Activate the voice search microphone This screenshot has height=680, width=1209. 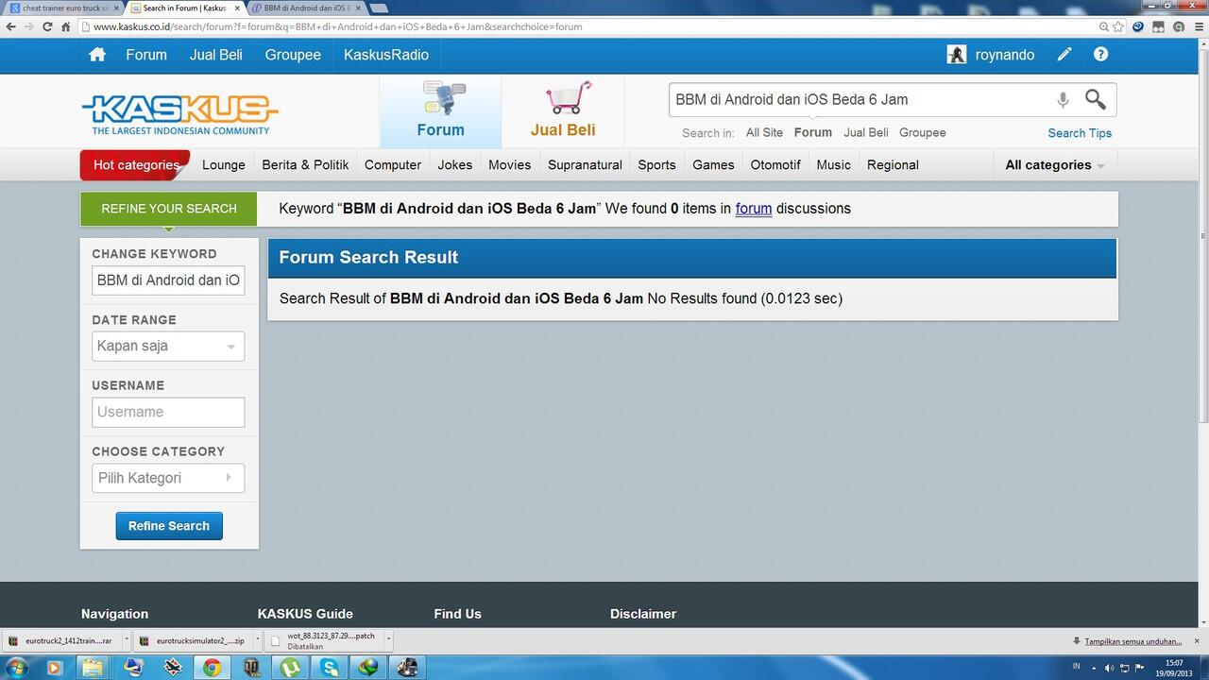[x=1063, y=99]
